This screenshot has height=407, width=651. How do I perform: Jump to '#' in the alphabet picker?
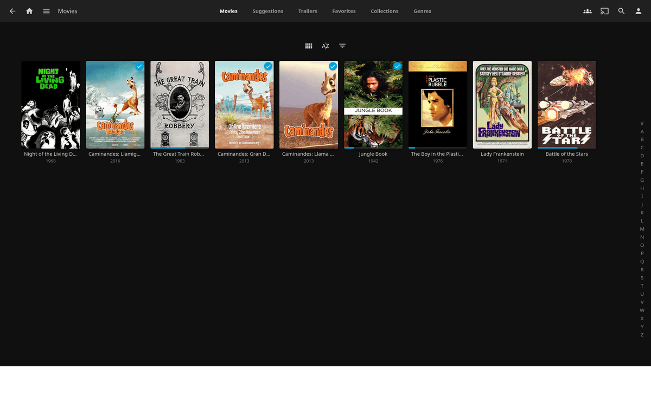[x=642, y=123]
